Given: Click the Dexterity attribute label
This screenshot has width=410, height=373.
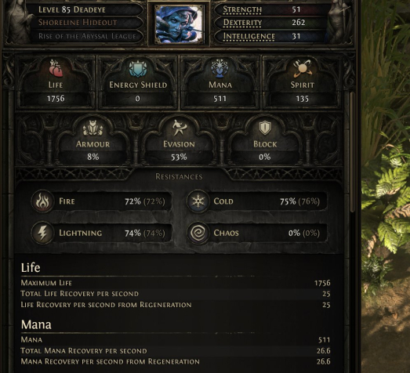Looking at the screenshot, I should coord(242,23).
